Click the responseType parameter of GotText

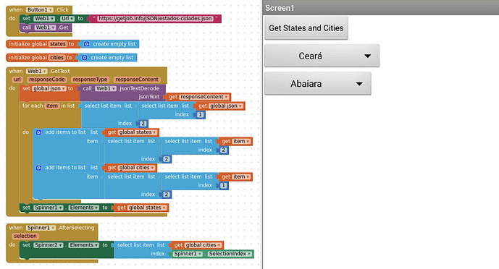[x=90, y=80]
